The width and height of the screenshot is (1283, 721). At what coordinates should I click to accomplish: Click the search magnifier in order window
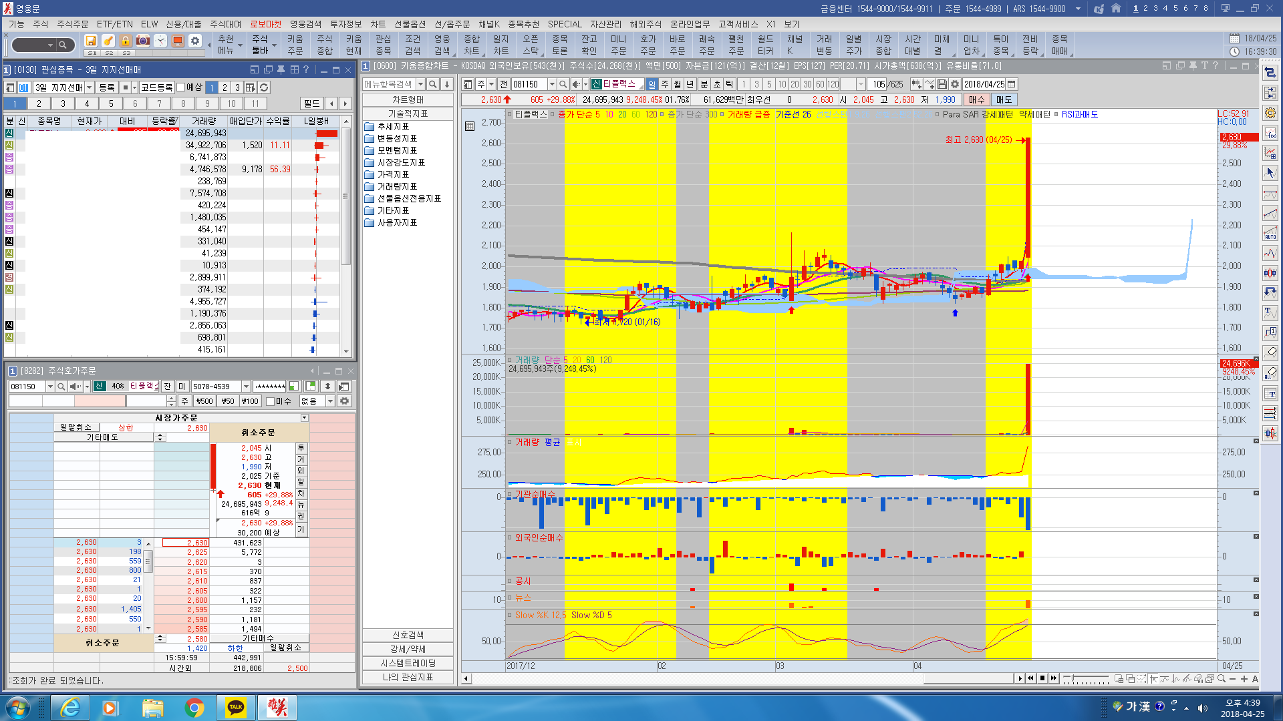pyautogui.click(x=61, y=386)
